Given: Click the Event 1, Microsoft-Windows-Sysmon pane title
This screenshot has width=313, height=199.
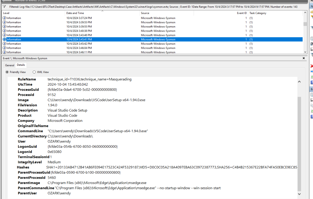Looking at the screenshot, I should pyautogui.click(x=25, y=58).
